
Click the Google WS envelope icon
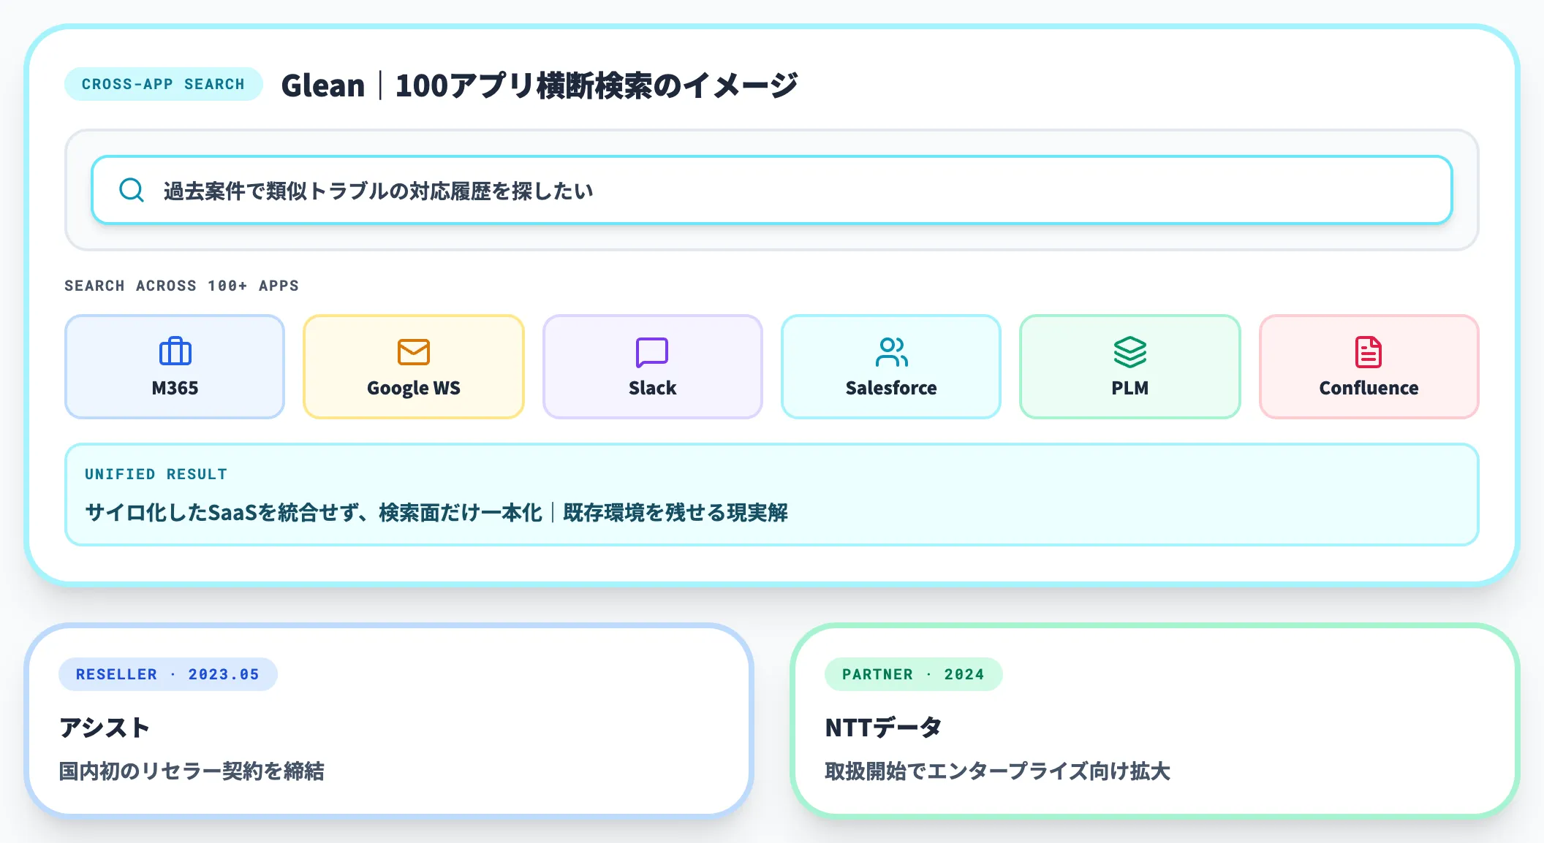point(414,351)
